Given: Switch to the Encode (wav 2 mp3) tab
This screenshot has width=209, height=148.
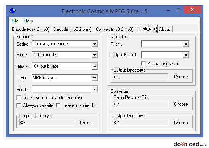Looking at the screenshot, I should 30,29.
